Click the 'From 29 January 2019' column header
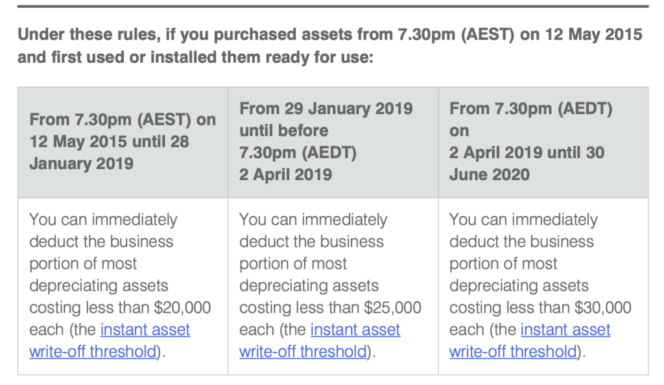 coord(326,108)
